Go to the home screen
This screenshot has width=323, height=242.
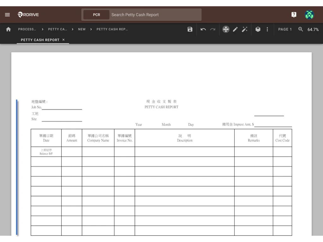tap(8, 29)
